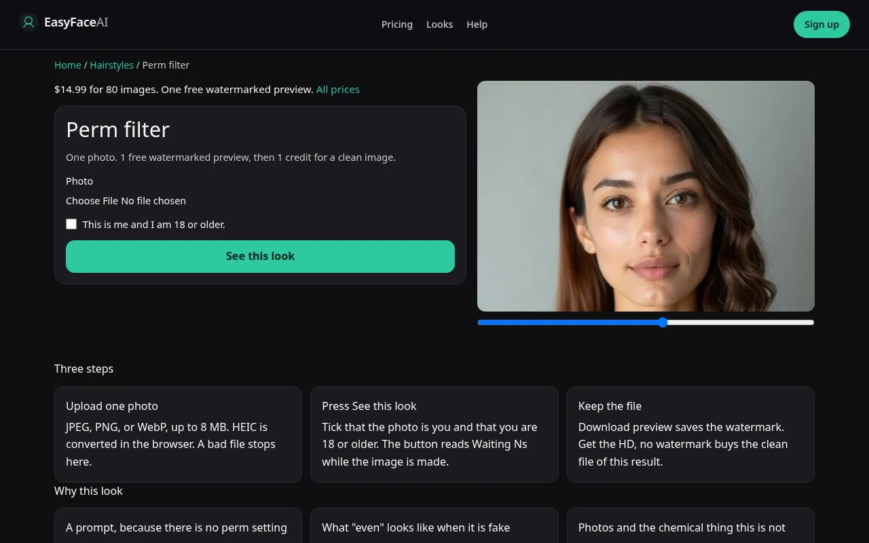Image resolution: width=869 pixels, height=543 pixels.
Task: Click the perm preview portrait image
Action: point(646,196)
